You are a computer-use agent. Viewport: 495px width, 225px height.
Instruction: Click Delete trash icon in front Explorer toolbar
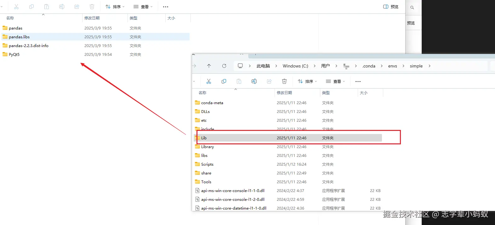(x=284, y=81)
